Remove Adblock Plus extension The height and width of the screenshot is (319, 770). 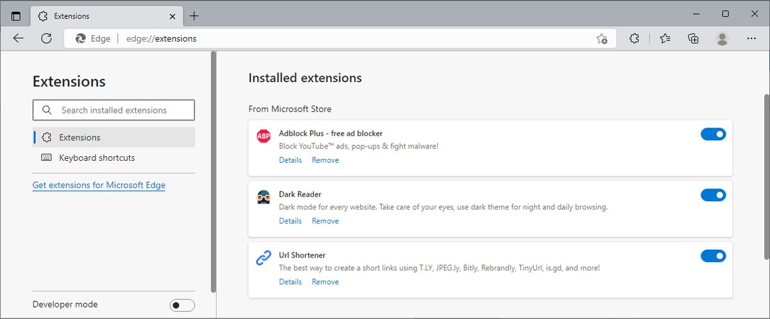pos(325,160)
